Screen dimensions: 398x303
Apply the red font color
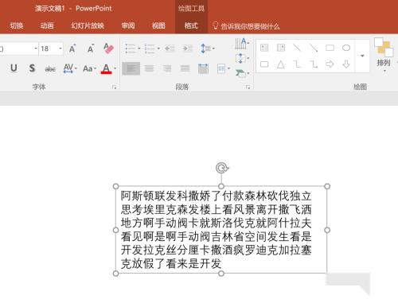pos(106,68)
